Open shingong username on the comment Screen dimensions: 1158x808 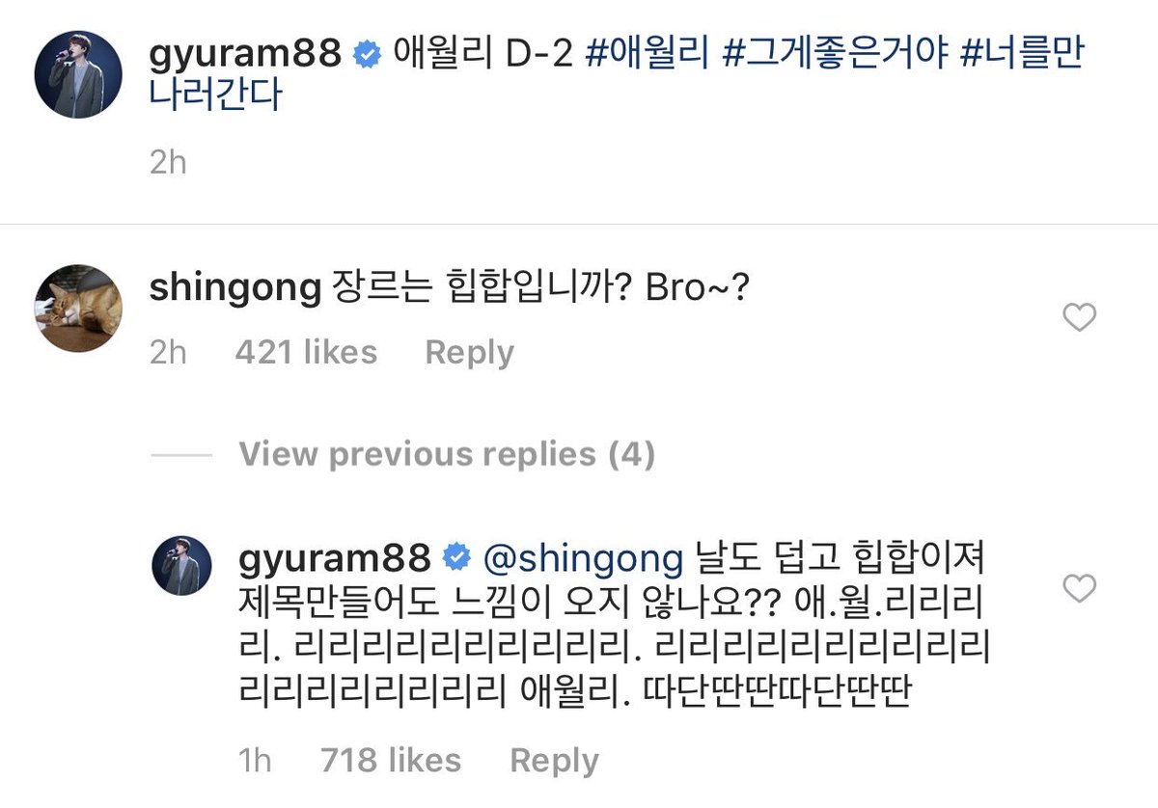pos(235,287)
